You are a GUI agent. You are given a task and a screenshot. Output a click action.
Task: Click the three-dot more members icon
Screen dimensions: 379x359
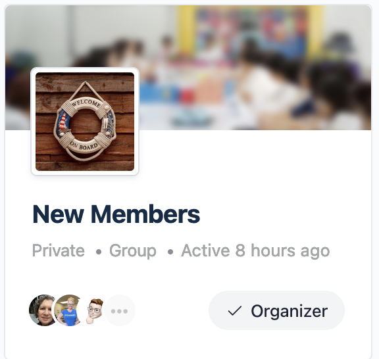coord(119,311)
